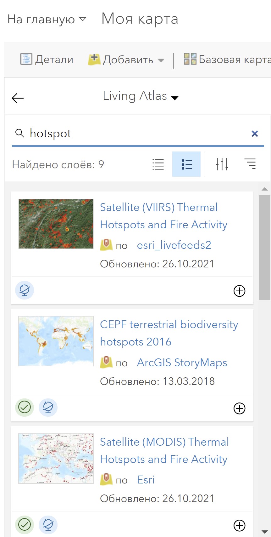Click the results list vertical scrollbar

(264, 247)
